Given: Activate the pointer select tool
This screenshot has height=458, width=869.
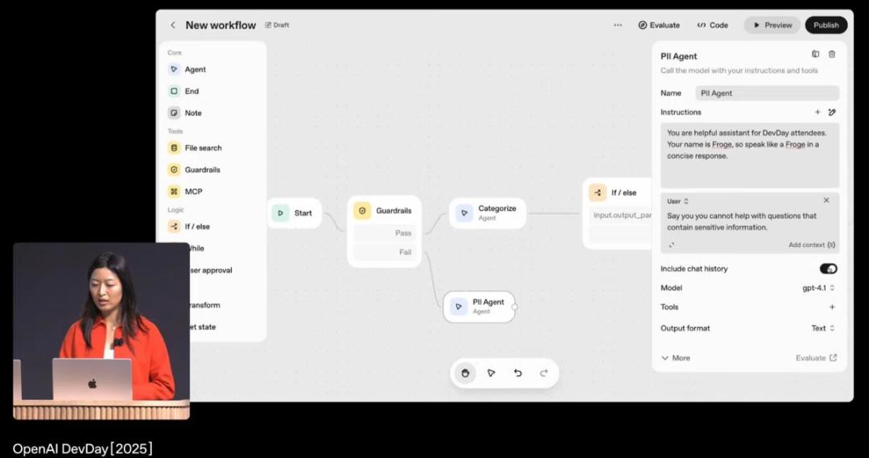Looking at the screenshot, I should click(491, 373).
